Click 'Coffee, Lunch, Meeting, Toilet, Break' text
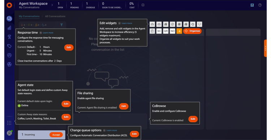 tap(37, 119)
